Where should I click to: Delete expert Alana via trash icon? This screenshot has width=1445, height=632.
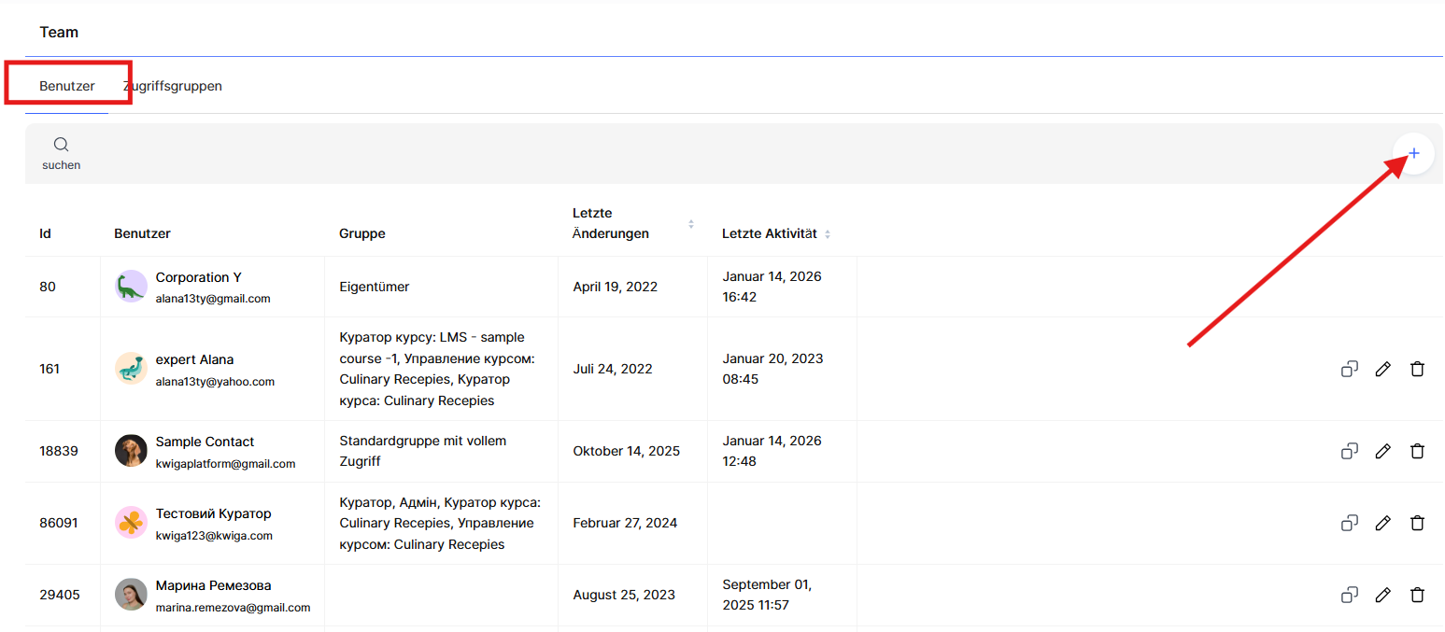[x=1417, y=369]
